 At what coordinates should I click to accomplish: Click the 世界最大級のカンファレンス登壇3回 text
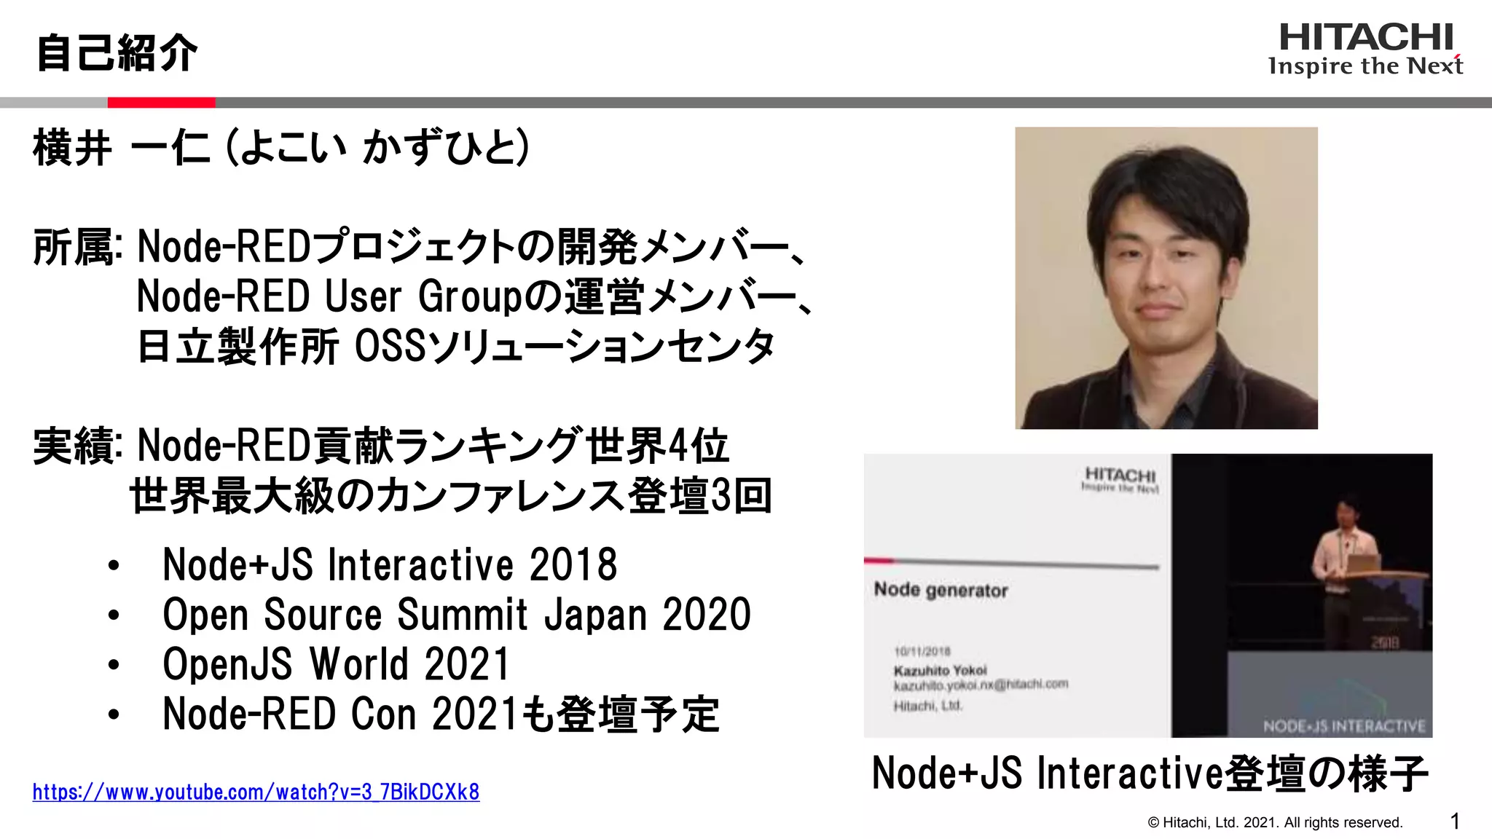pos(450,495)
